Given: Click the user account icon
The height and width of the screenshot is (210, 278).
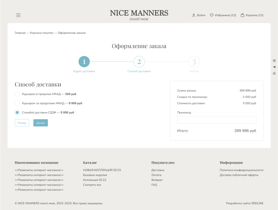Looking at the screenshot, I should 194,15.
